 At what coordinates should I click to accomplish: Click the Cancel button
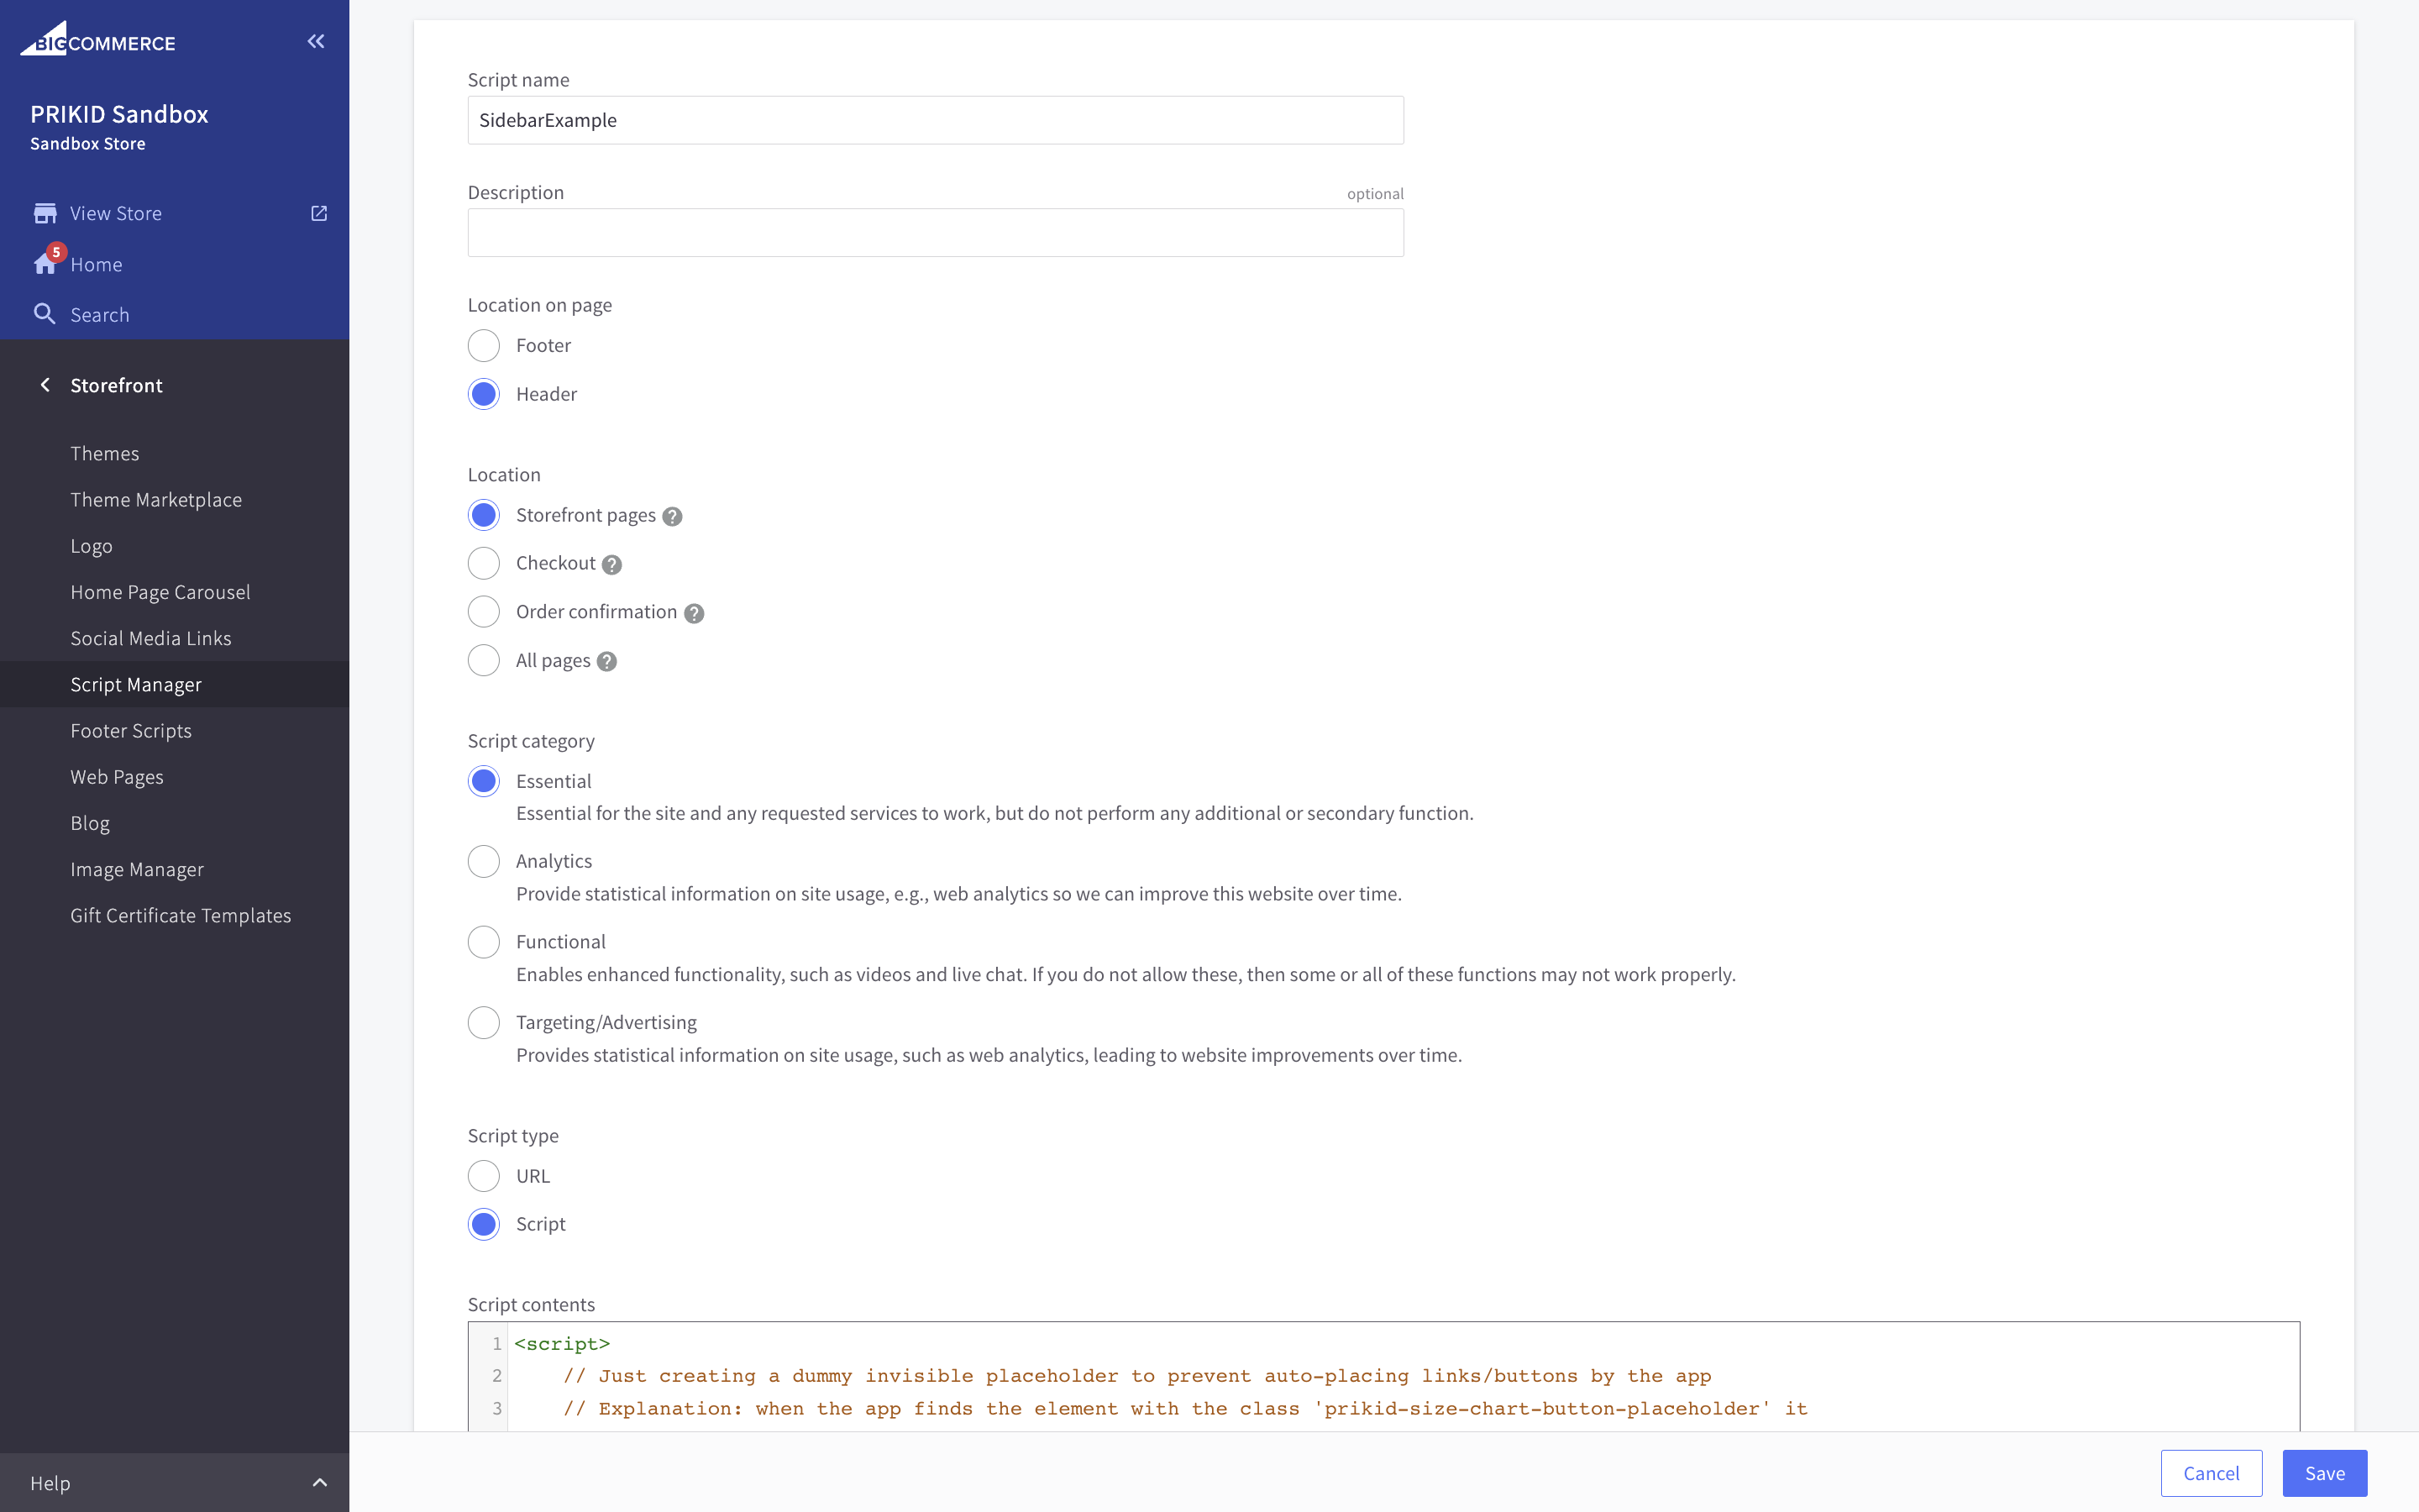tap(2210, 1472)
